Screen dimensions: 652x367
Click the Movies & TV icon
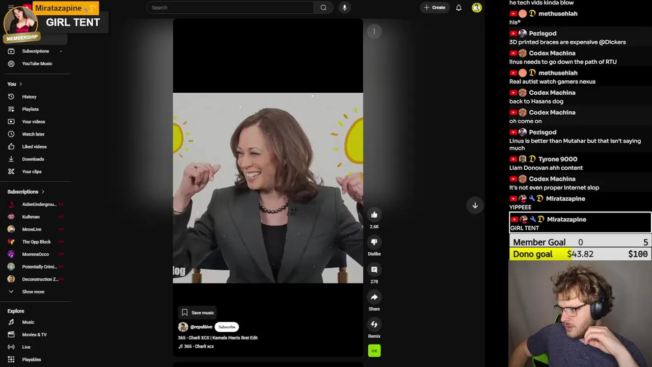click(x=11, y=334)
